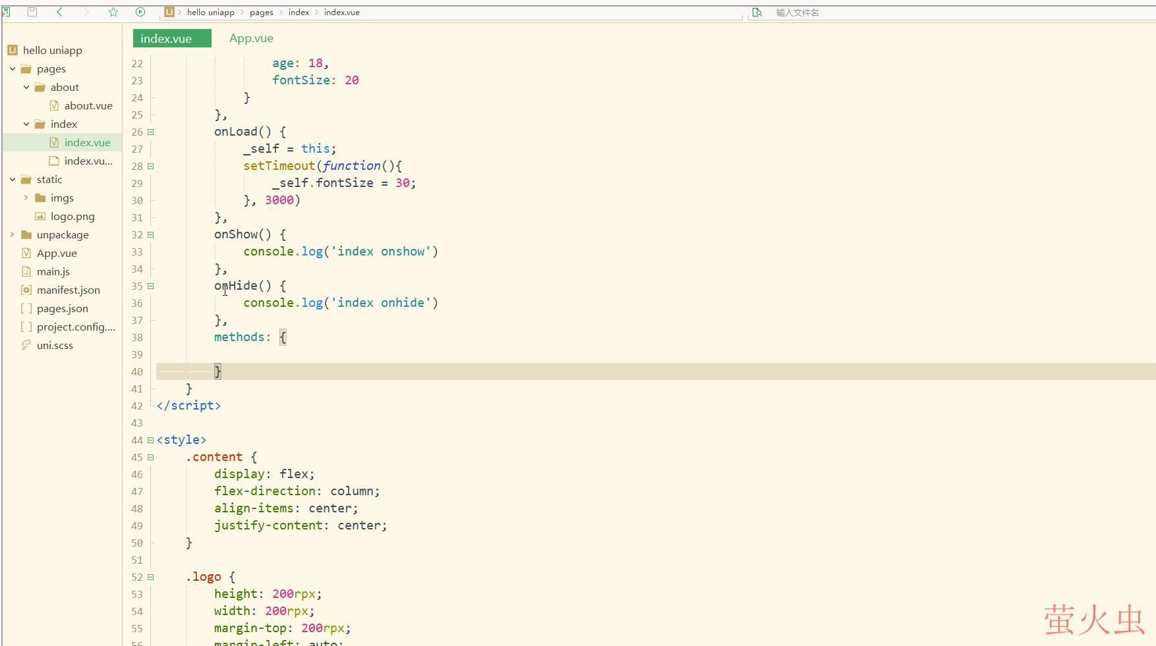Fold the .content rule at line 45

click(x=151, y=457)
